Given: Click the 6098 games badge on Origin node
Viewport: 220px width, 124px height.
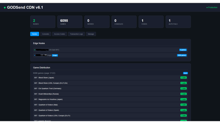Looking at the screenshot, I should [x=182, y=55].
